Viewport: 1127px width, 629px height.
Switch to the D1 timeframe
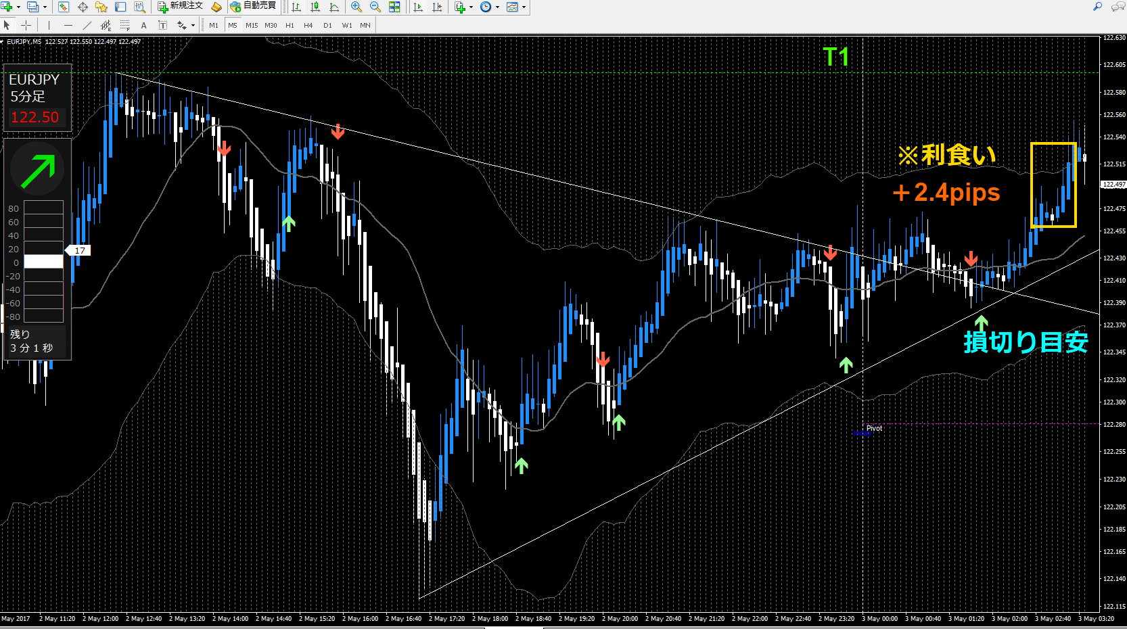327,25
